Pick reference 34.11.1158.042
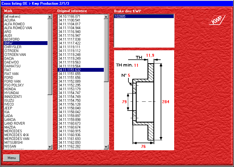Viewport: 234px width, 167px height. pos(81,112)
